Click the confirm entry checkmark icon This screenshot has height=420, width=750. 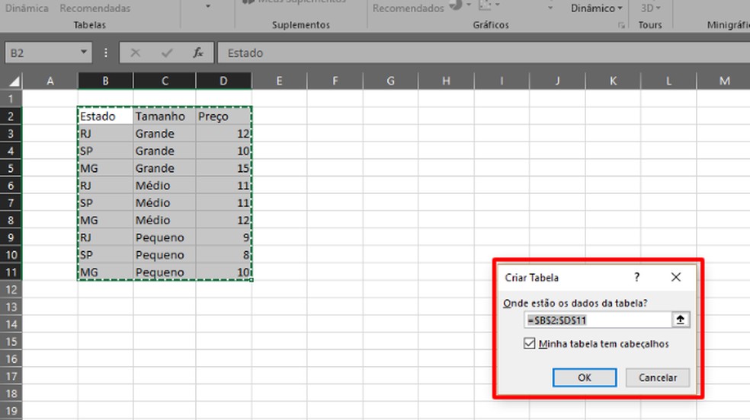pos(167,52)
